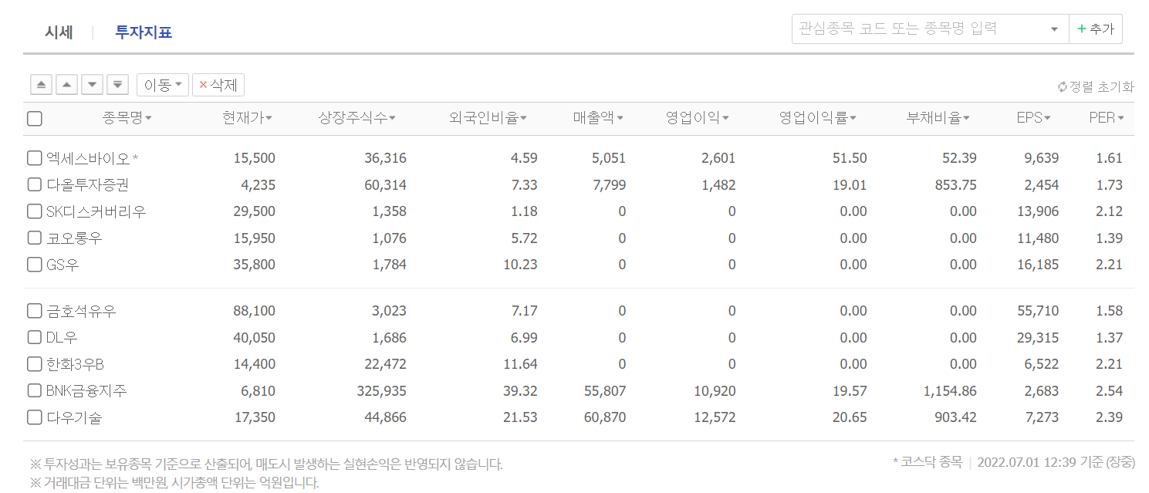The width and height of the screenshot is (1149, 493).
Task: Click the green plus 추가 icon
Action: (1082, 29)
